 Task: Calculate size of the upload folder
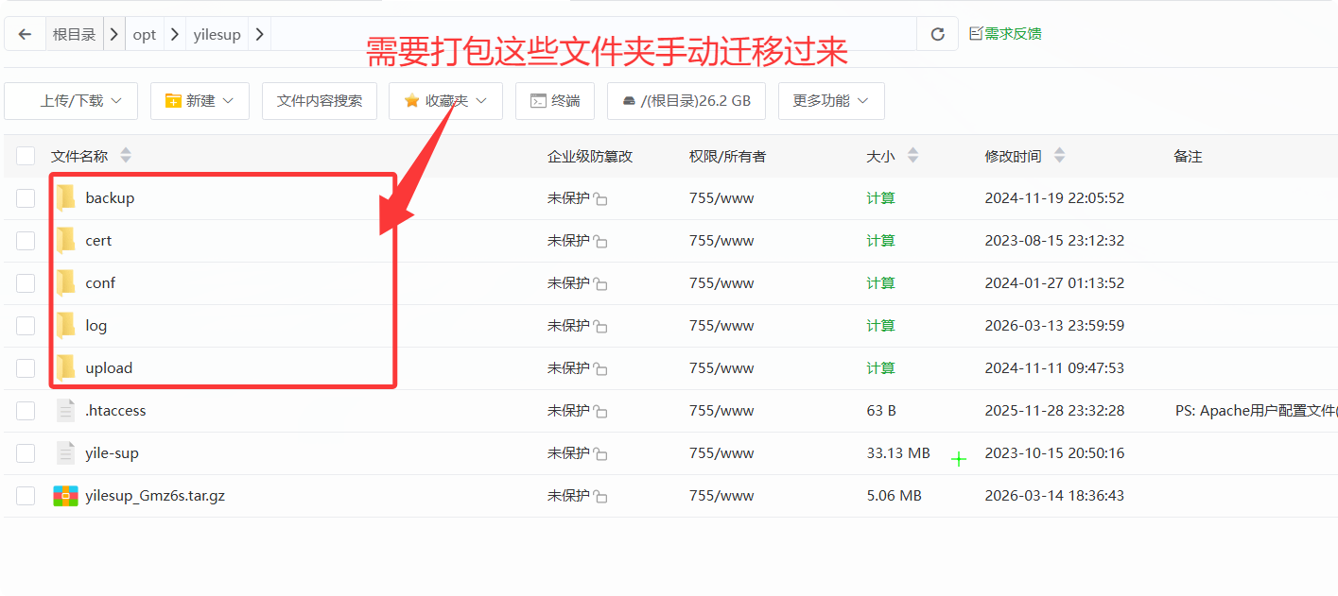880,368
